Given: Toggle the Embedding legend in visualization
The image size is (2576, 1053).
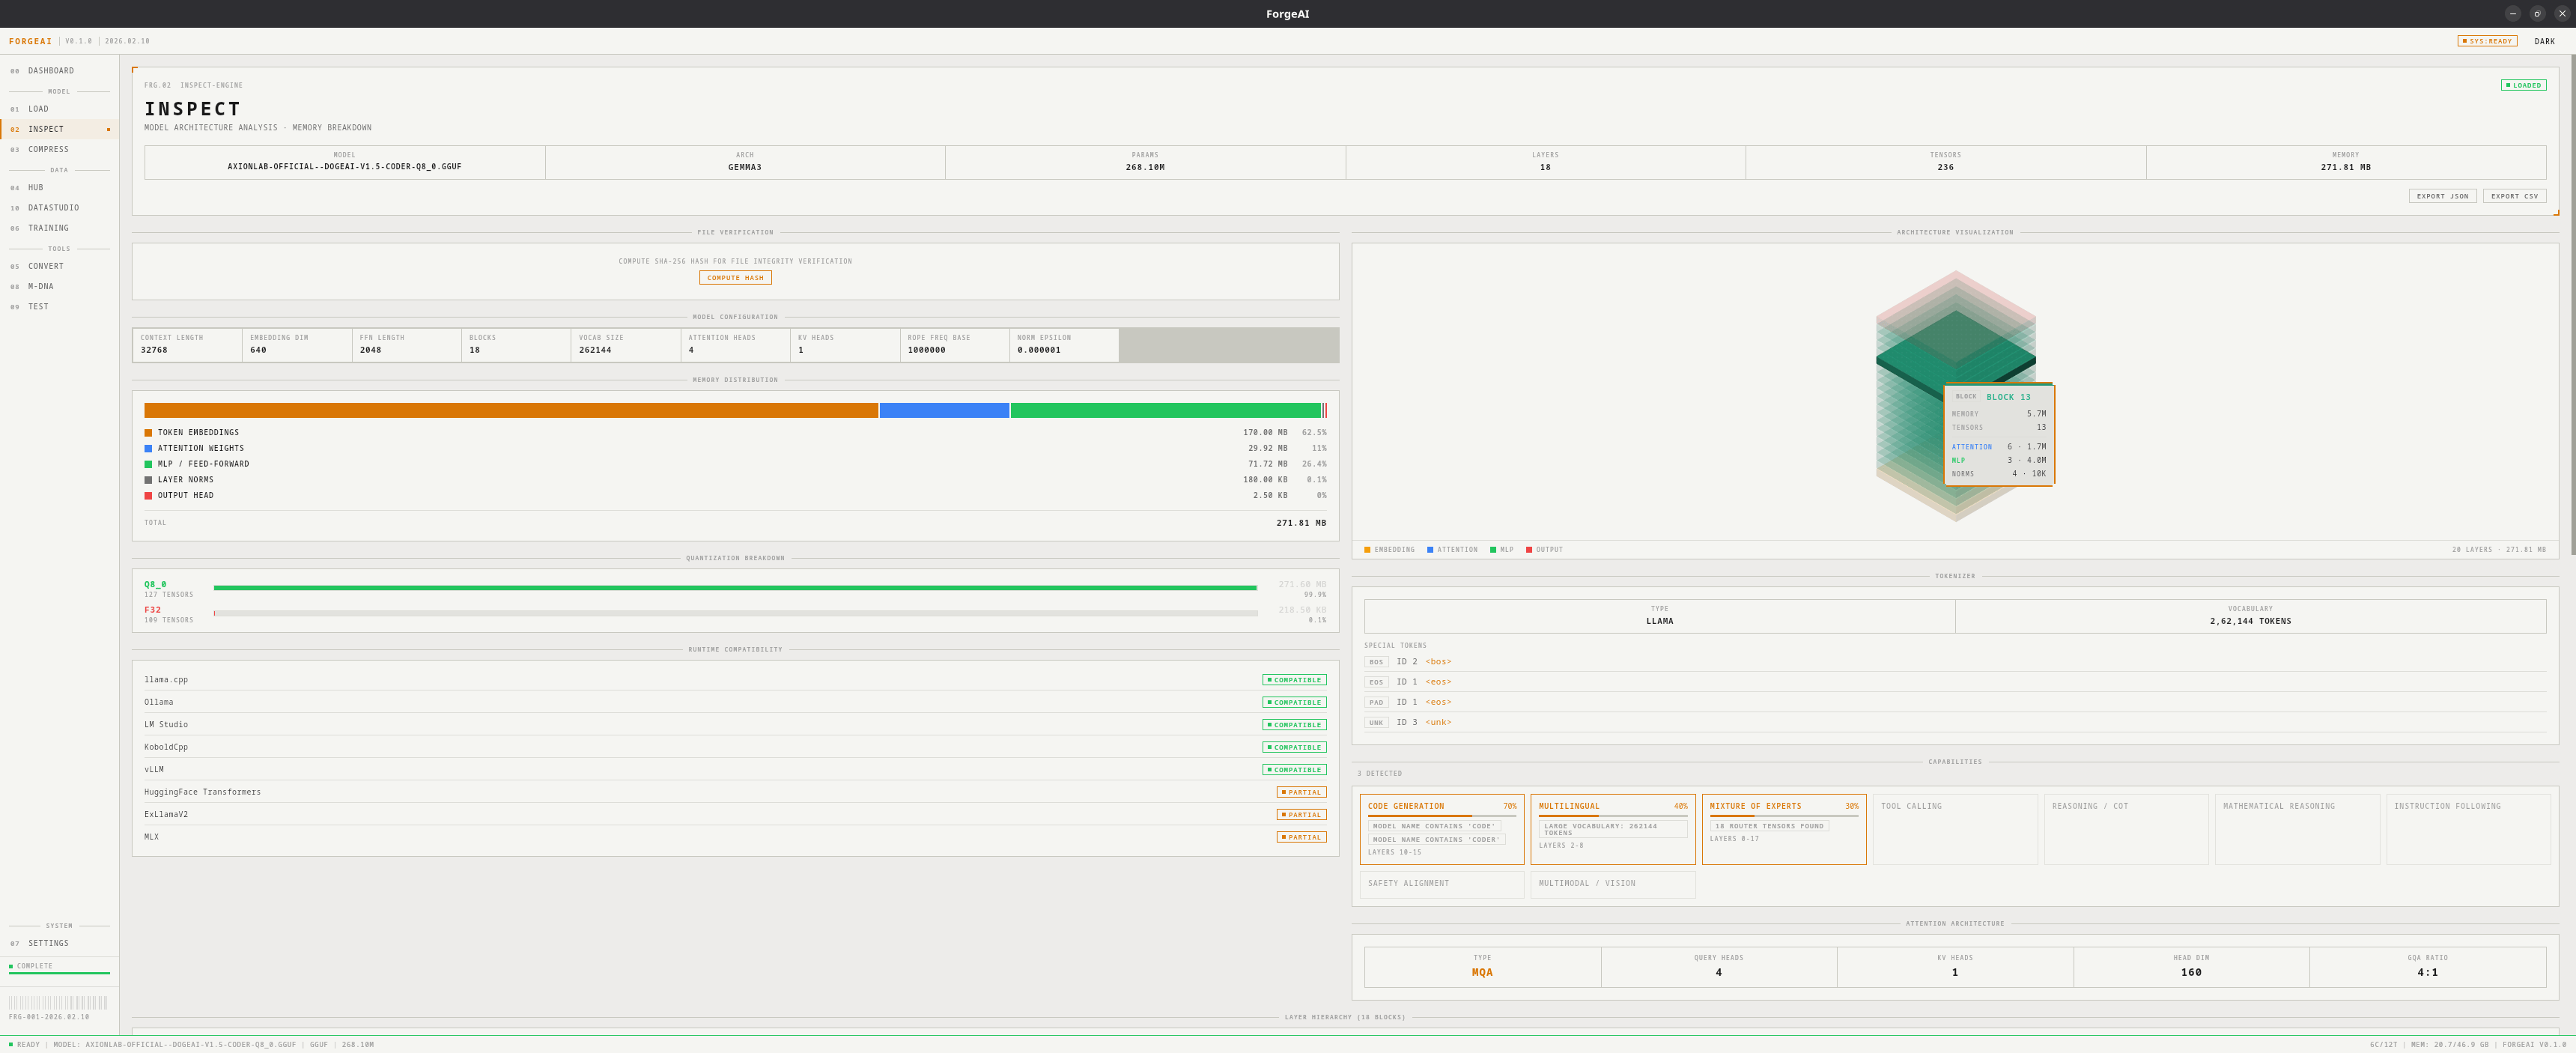Looking at the screenshot, I should [1389, 550].
